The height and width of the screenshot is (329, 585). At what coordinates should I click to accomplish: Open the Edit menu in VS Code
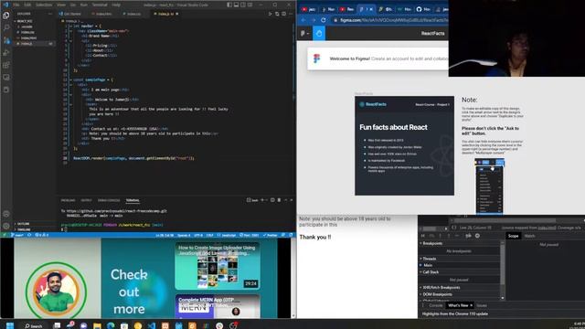(27, 5)
